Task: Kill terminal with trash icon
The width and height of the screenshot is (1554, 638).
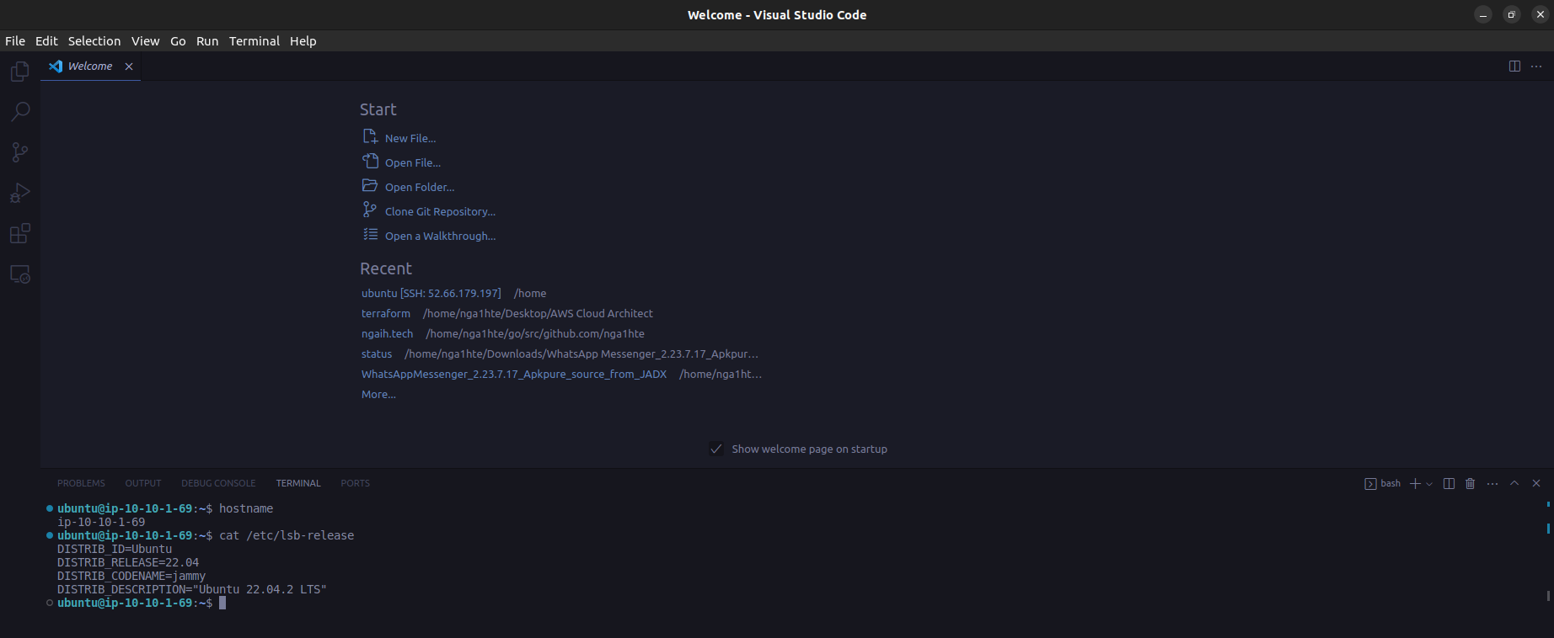Action: pos(1471,483)
